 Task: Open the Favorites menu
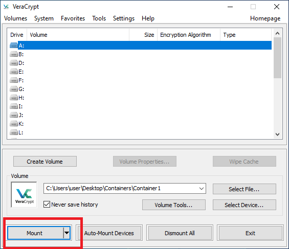click(x=73, y=18)
